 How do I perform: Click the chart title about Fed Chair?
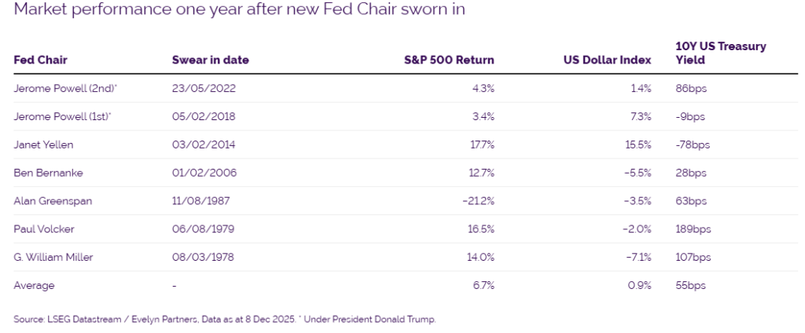[222, 10]
